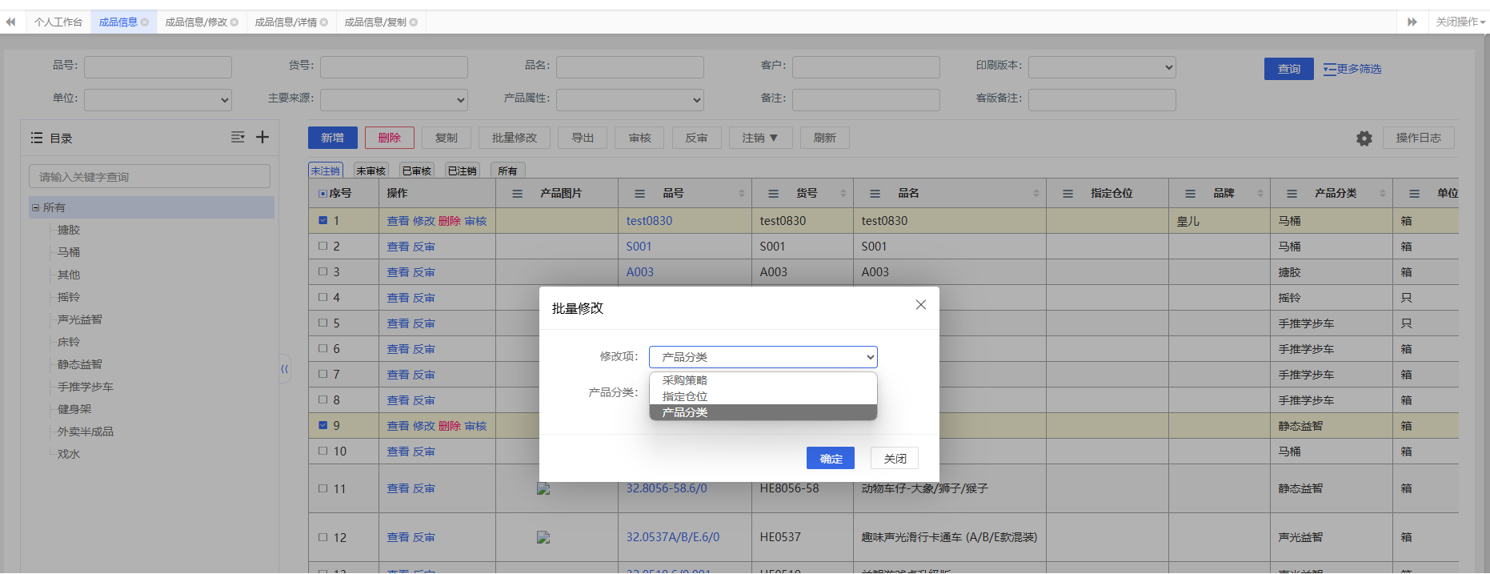Click 确定 button in dialog
1490x574 pixels.
[x=831, y=459]
